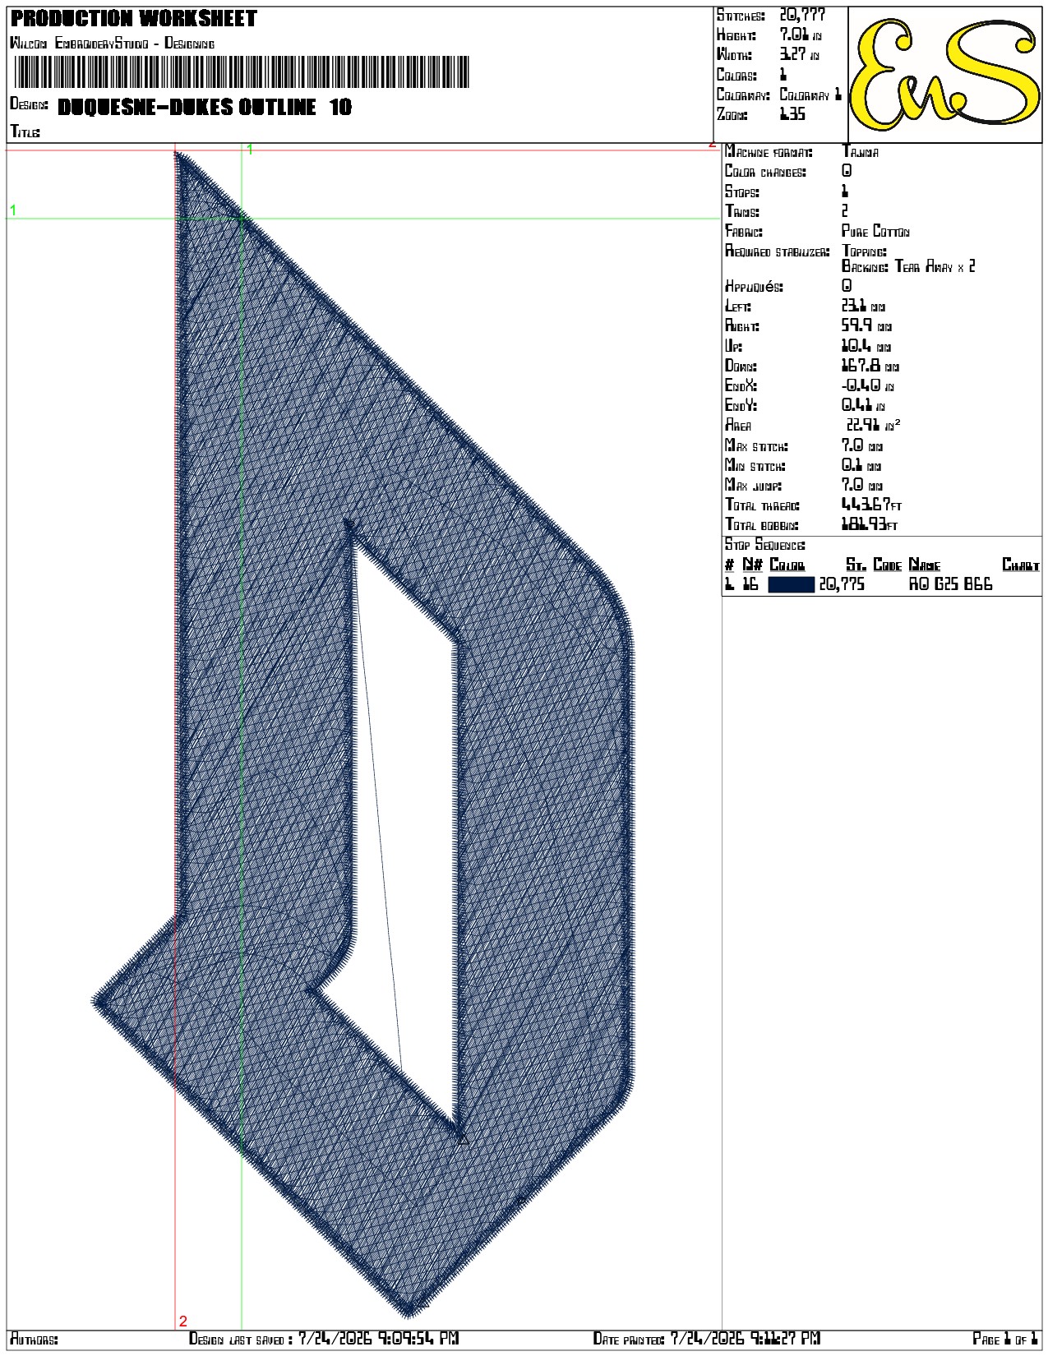Image resolution: width=1048 pixels, height=1356 pixels.
Task: Click the 'Max stitch:' label
Action: pyautogui.click(x=756, y=445)
